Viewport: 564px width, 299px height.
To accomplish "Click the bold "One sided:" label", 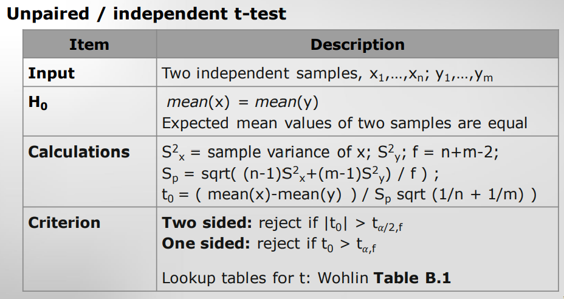I will click(206, 244).
